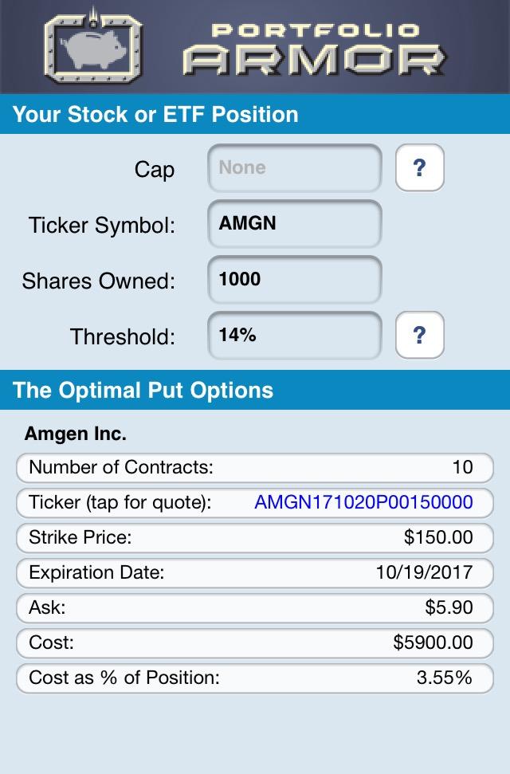Open the Threshold help question mark
This screenshot has width=510, height=774.
[420, 335]
